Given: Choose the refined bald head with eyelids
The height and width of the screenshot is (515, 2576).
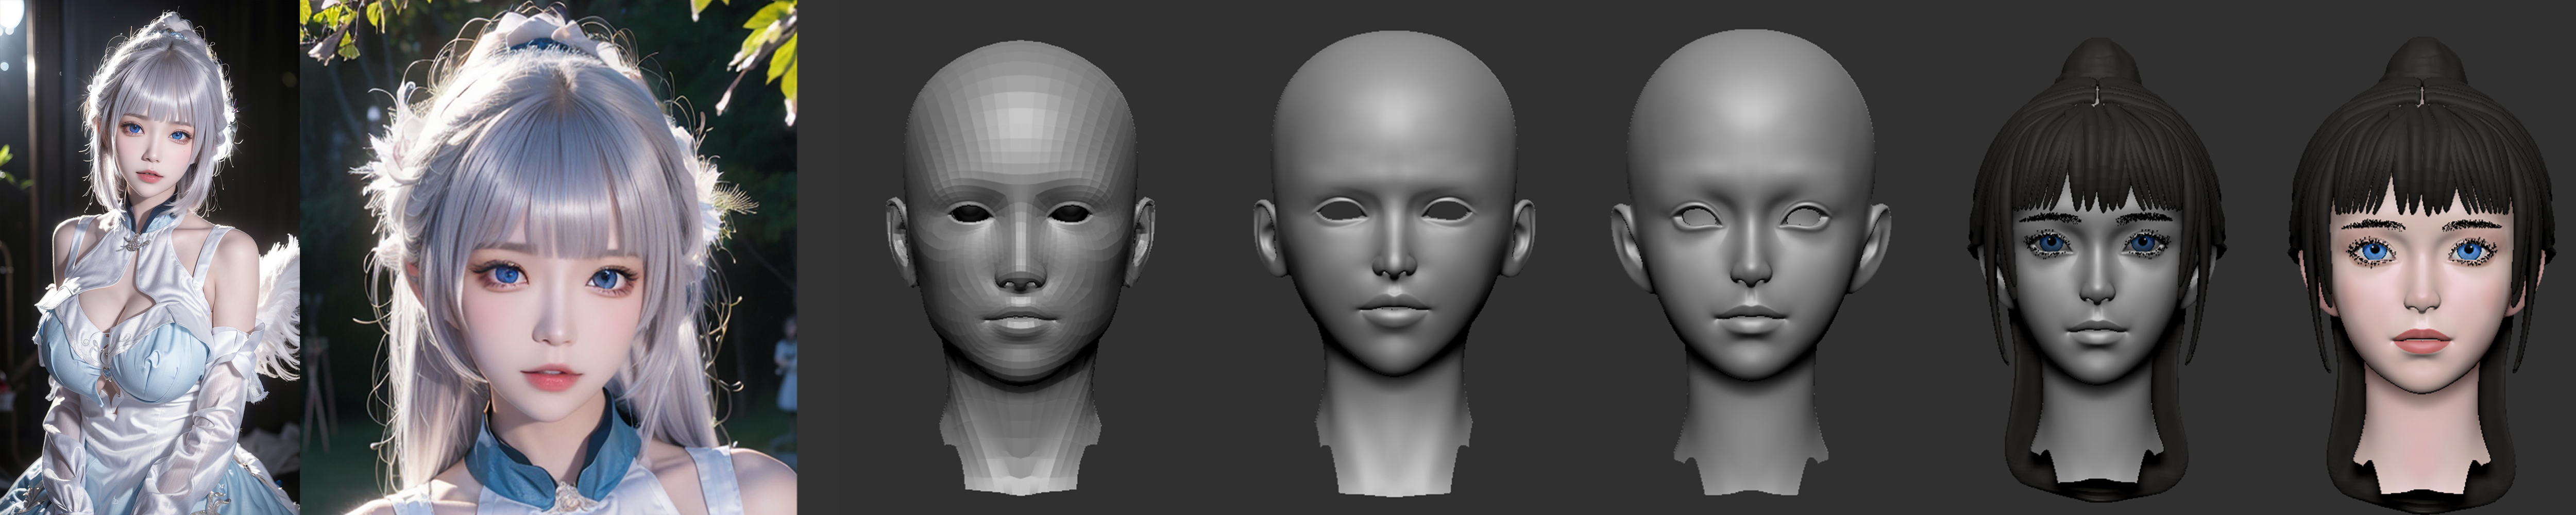Looking at the screenshot, I should click(1750, 262).
